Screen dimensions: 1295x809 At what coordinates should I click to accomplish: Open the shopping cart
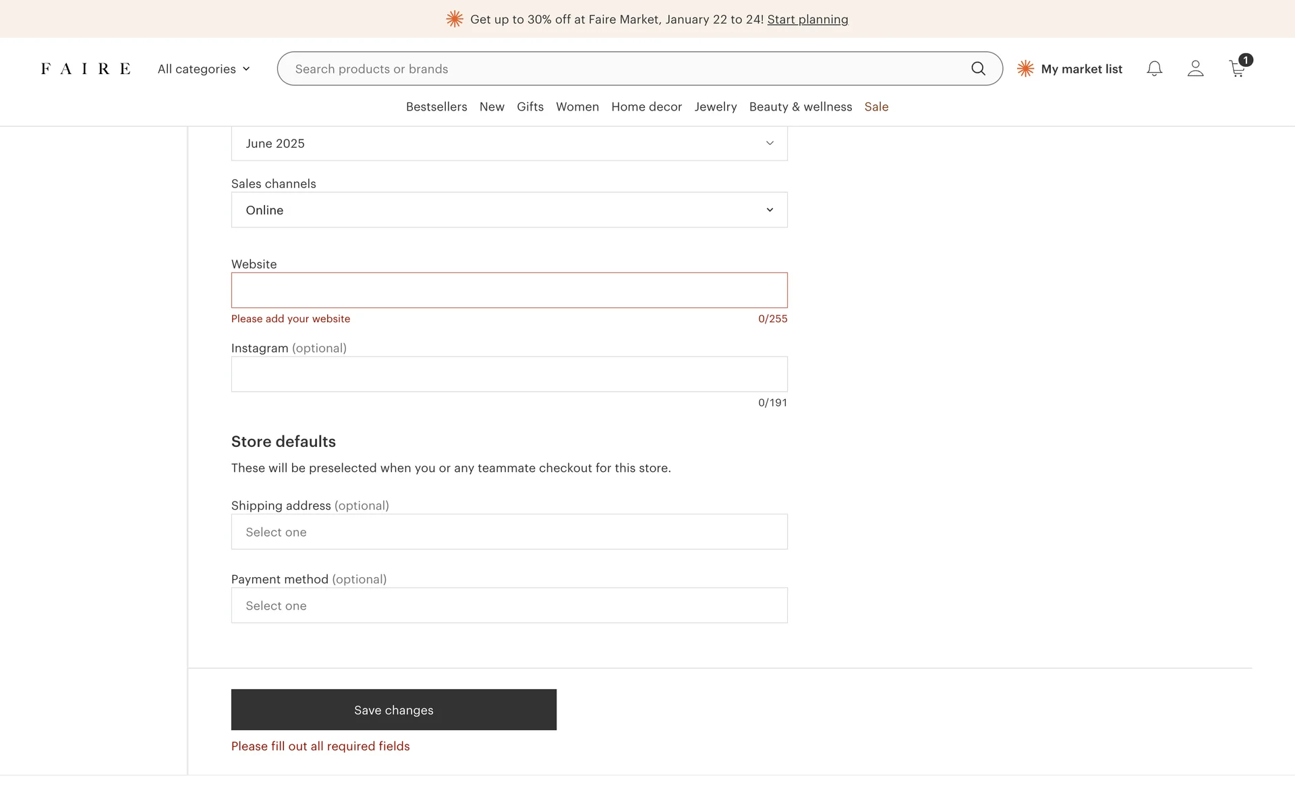click(x=1237, y=69)
